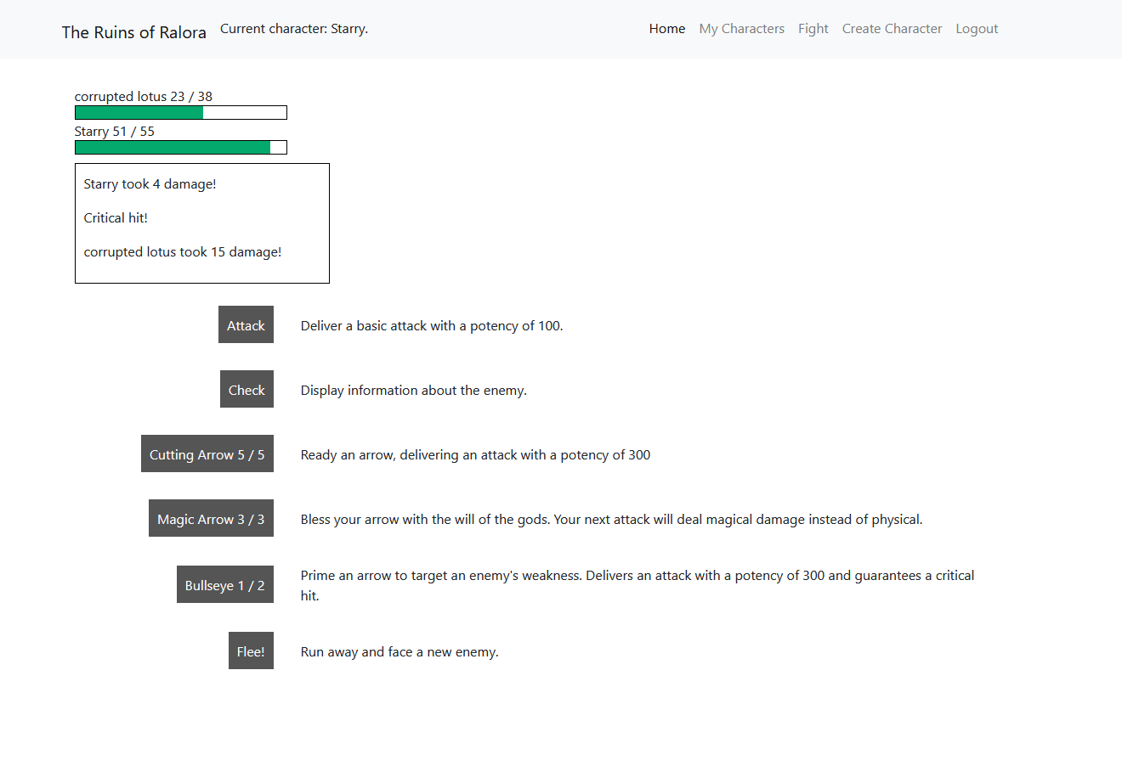Use the Cutting Arrow 5 / 5 skill
Viewport: 1122px width, 766px height.
(207, 453)
